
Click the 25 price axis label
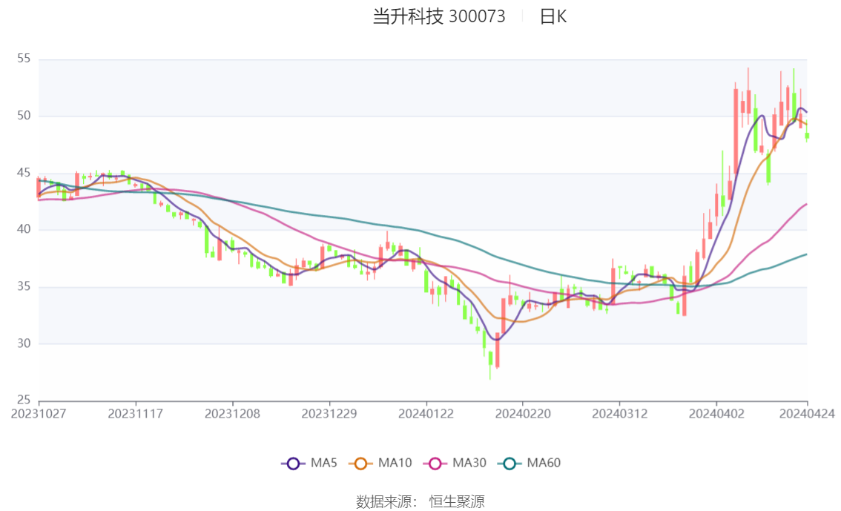(x=23, y=400)
